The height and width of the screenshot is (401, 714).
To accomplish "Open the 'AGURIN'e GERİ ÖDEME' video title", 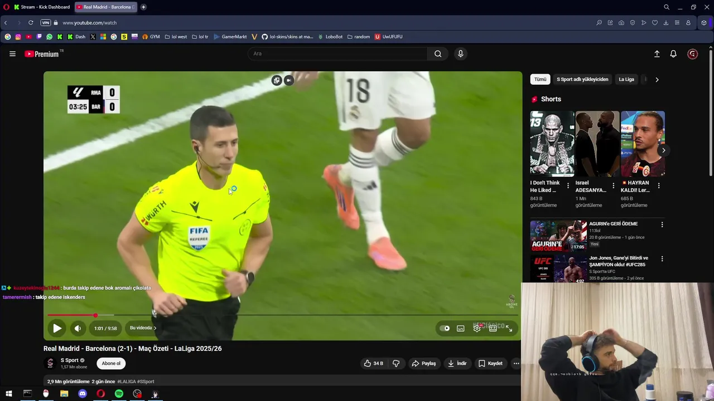I will tap(613, 224).
